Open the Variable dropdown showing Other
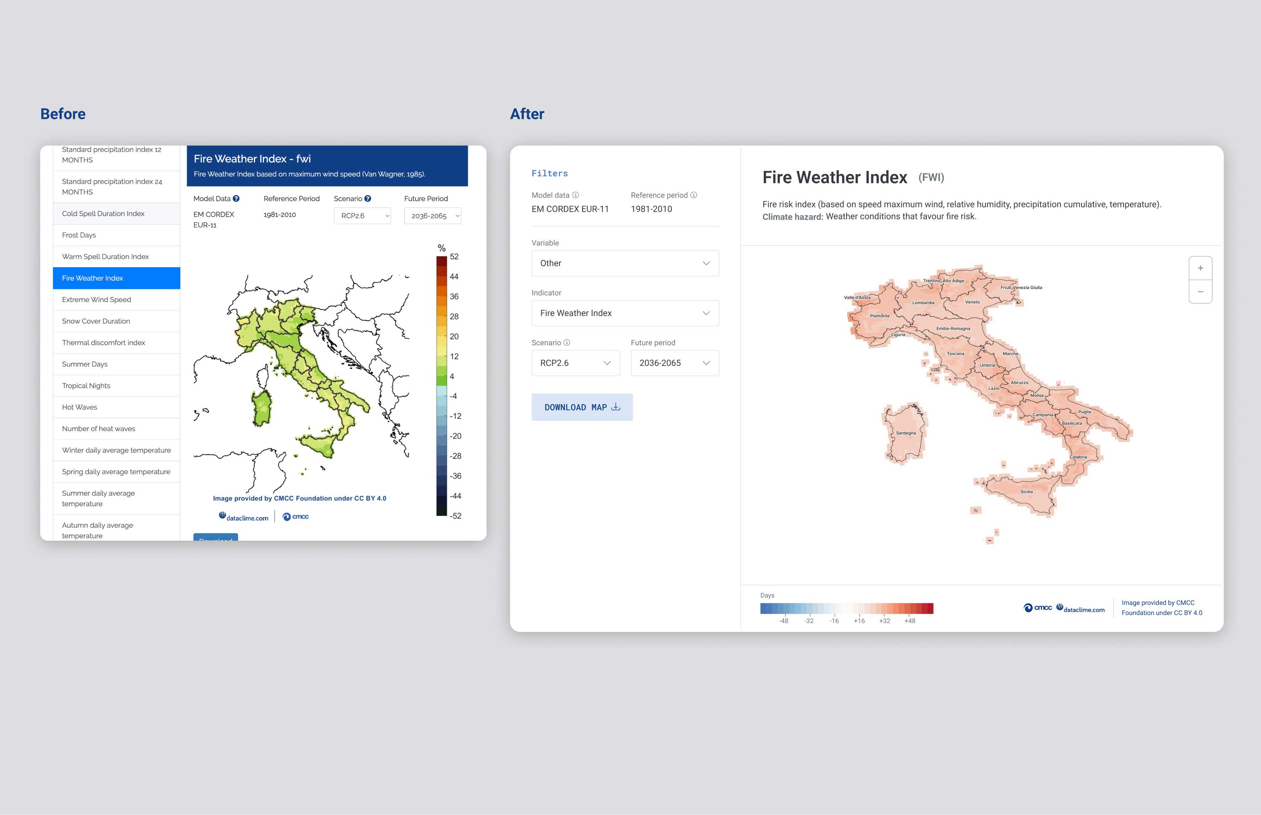Image resolution: width=1261 pixels, height=815 pixels. 625,263
